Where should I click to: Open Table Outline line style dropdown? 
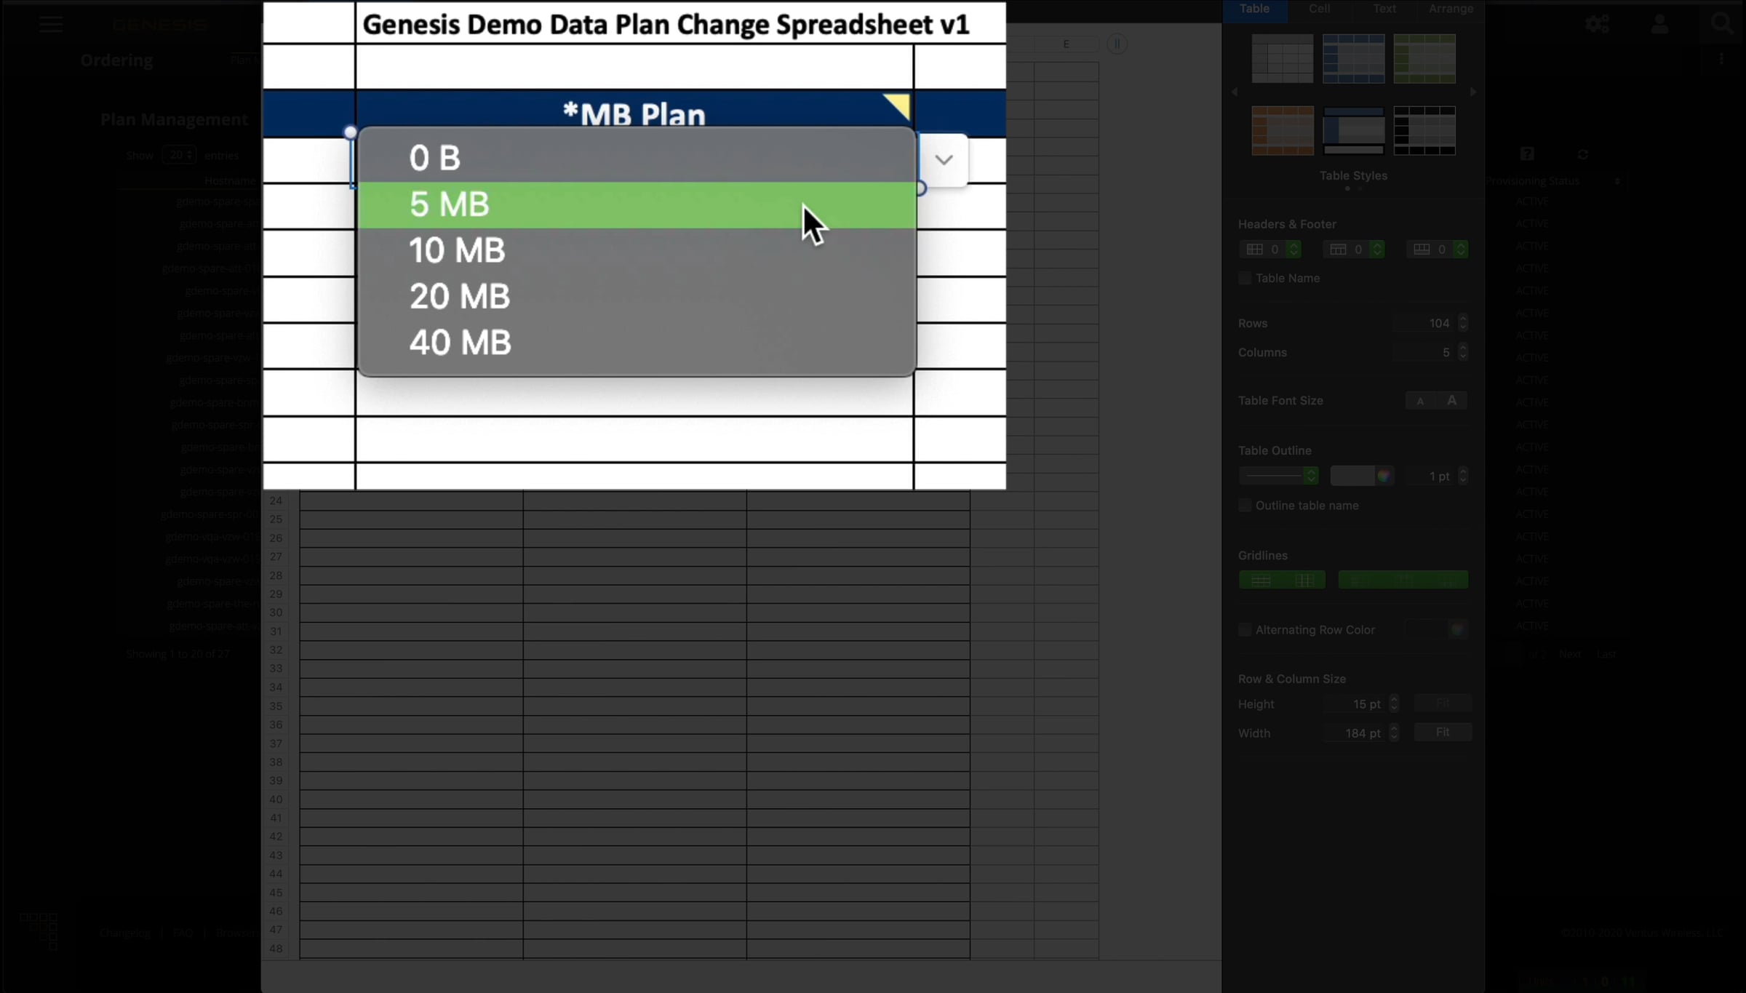click(1278, 476)
